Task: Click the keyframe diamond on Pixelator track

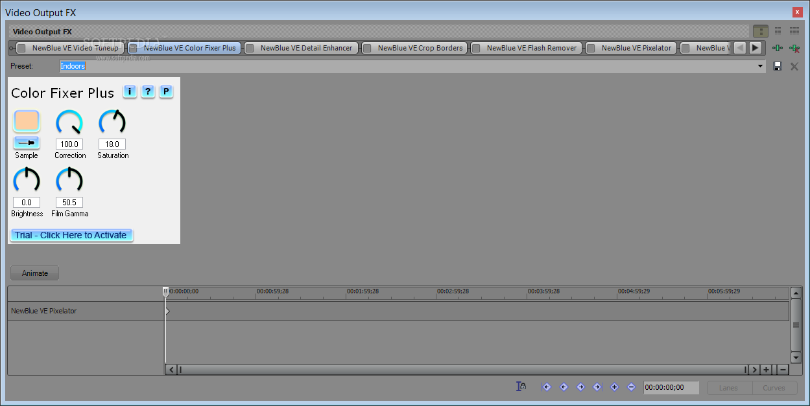Action: 167,311
